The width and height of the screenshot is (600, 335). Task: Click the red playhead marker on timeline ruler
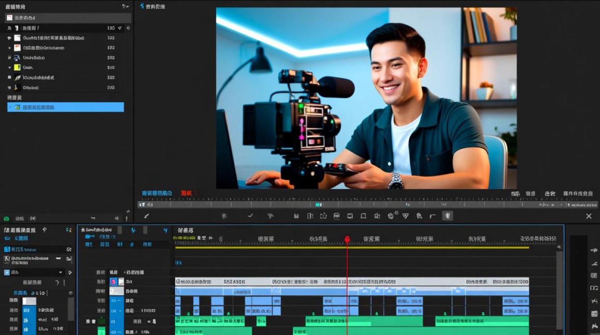(347, 239)
